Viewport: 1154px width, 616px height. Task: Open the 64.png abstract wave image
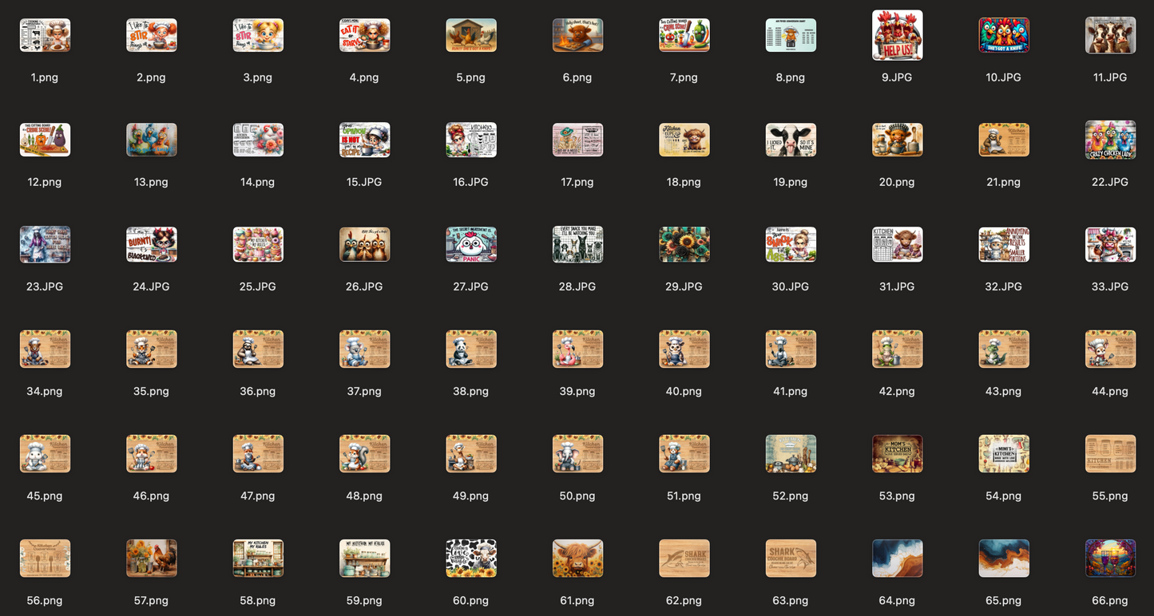897,558
